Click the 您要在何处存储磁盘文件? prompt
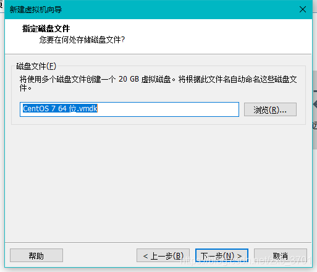317x272 pixels. click(82, 40)
